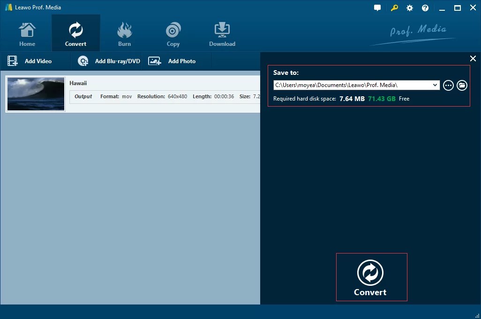Open the activation key registration icon
The width and height of the screenshot is (481, 319).
[394, 7]
